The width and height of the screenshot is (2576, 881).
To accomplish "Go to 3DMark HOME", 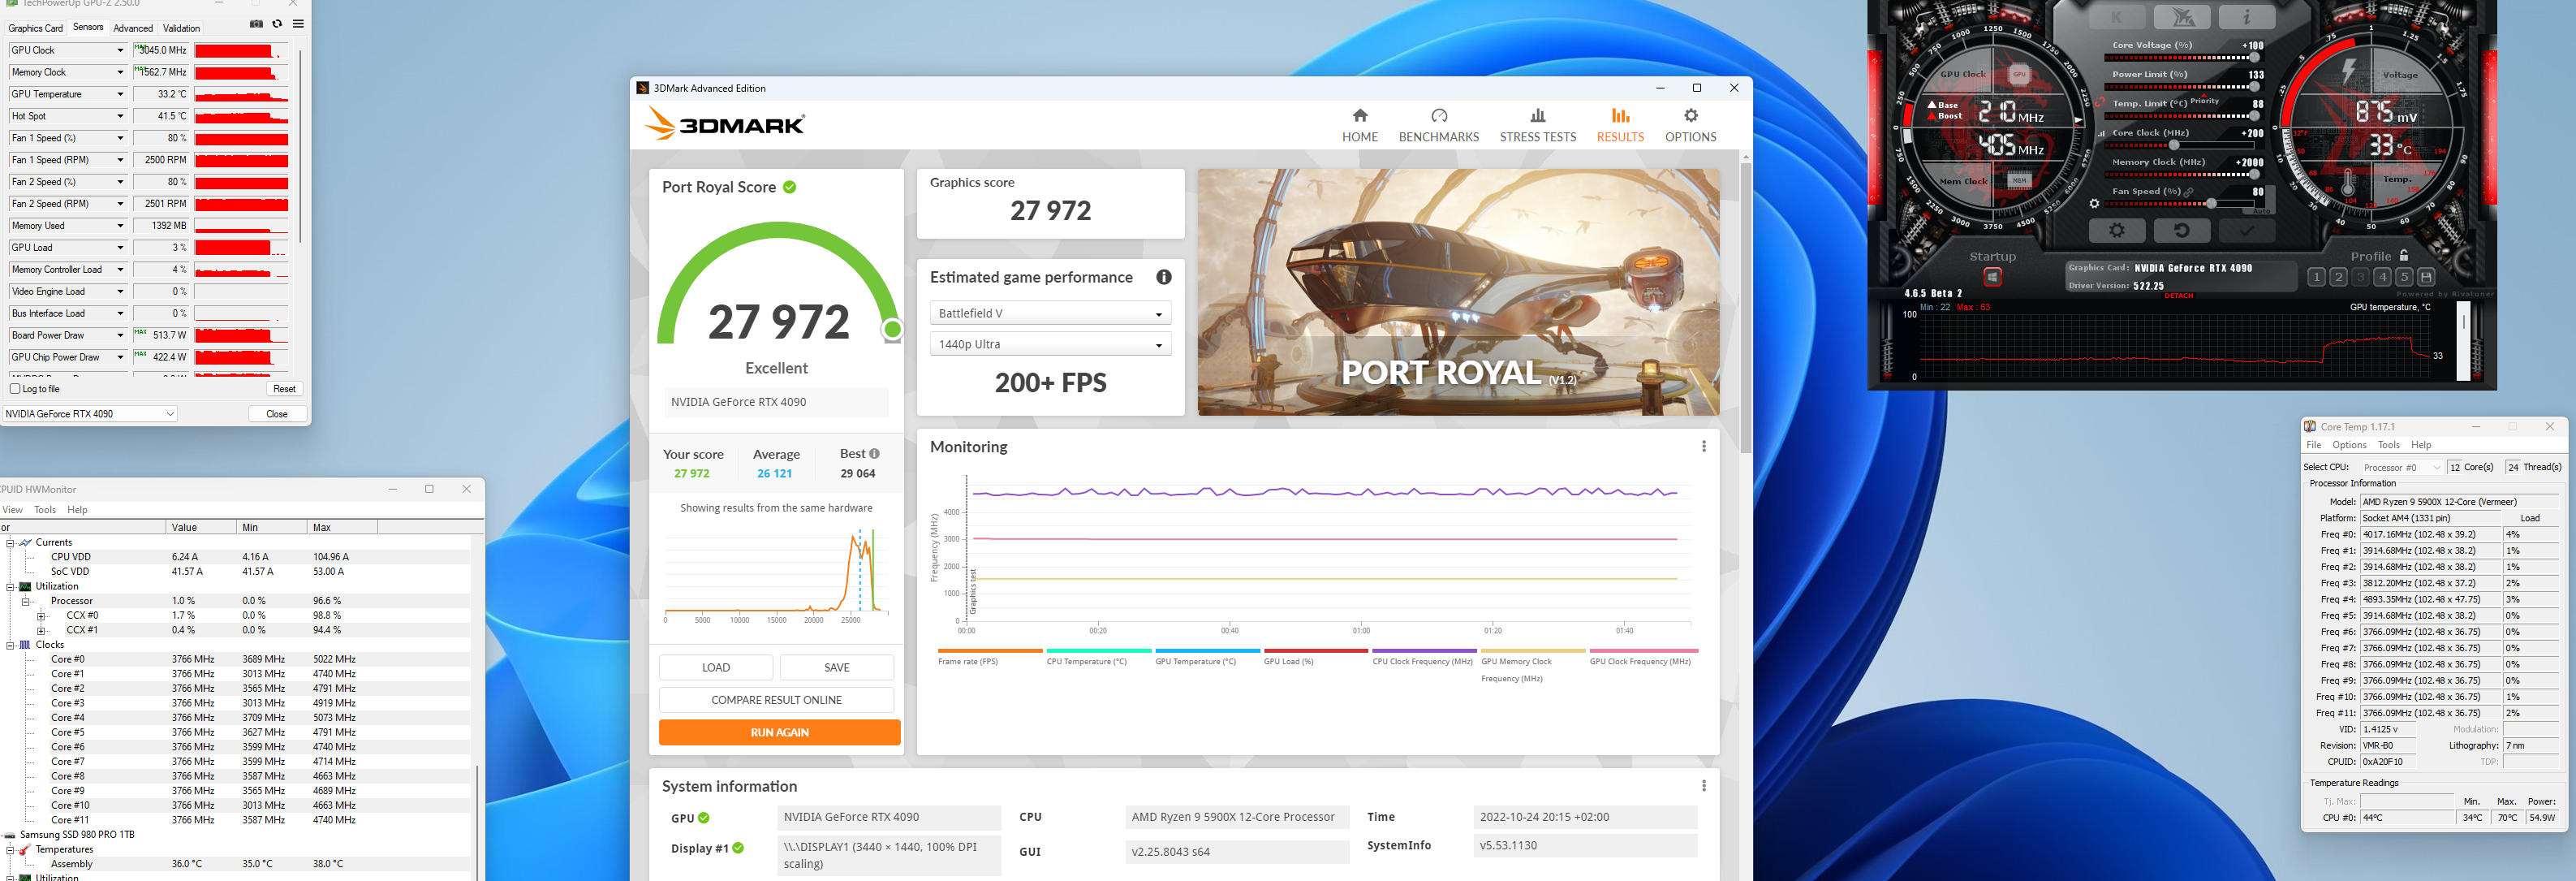I will click(1360, 126).
